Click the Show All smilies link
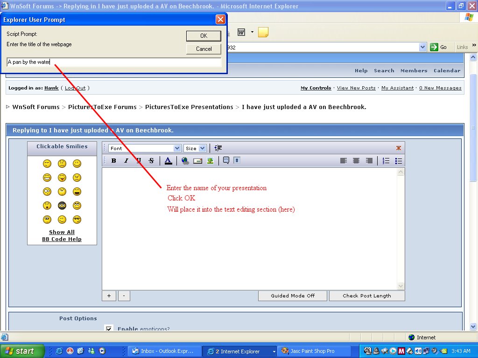 click(62, 232)
